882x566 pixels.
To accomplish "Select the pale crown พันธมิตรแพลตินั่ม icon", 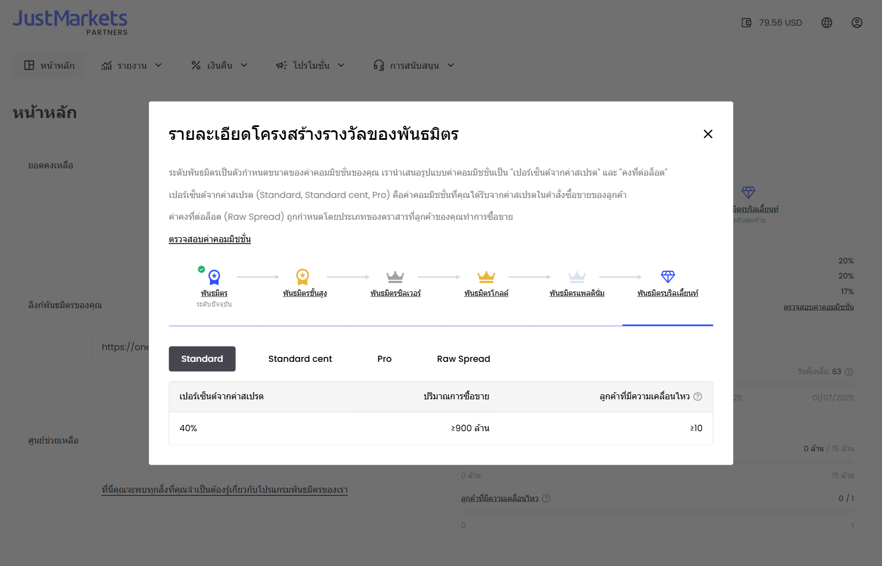I will 577,277.
